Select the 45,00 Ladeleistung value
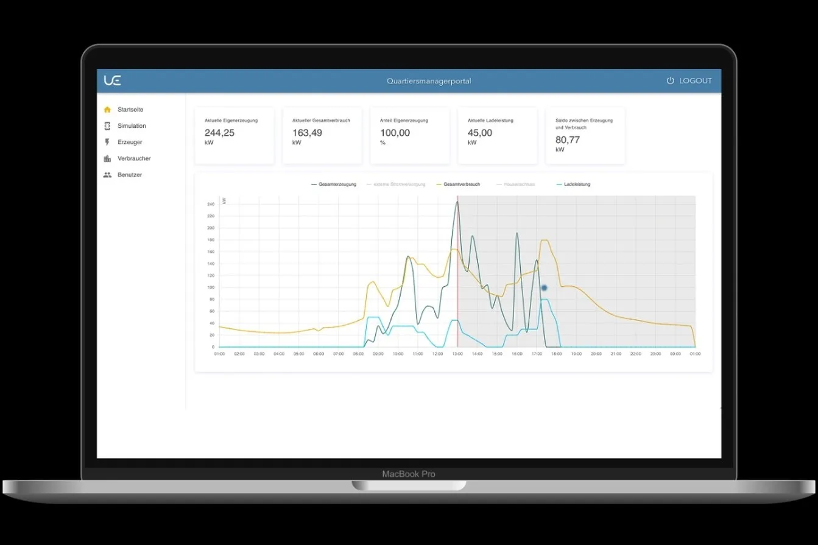 480,133
